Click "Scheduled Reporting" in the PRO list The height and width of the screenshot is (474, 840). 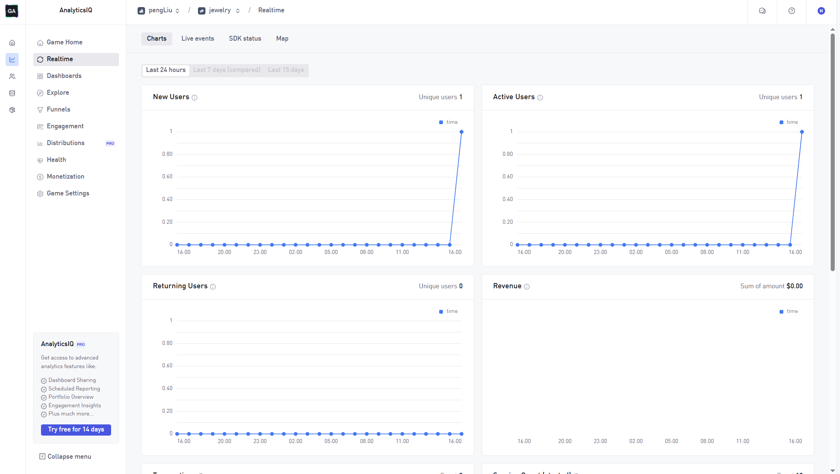click(x=74, y=389)
